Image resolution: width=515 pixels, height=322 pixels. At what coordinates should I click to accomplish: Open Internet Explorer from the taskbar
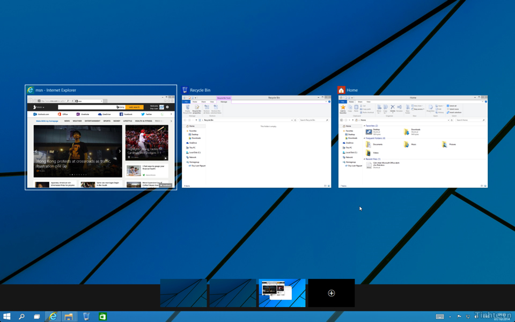(53, 317)
